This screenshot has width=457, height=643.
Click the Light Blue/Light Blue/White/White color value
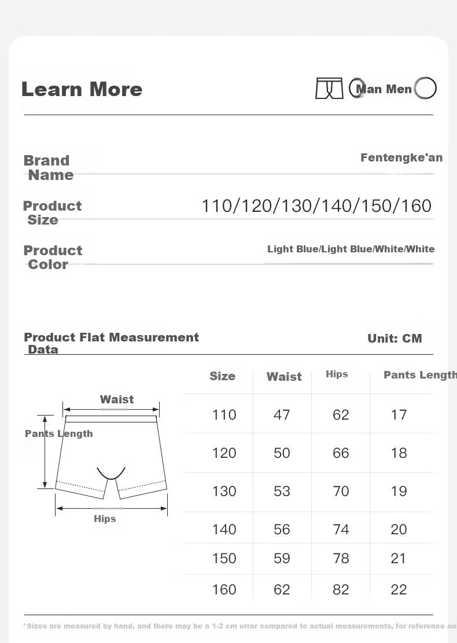pos(351,249)
